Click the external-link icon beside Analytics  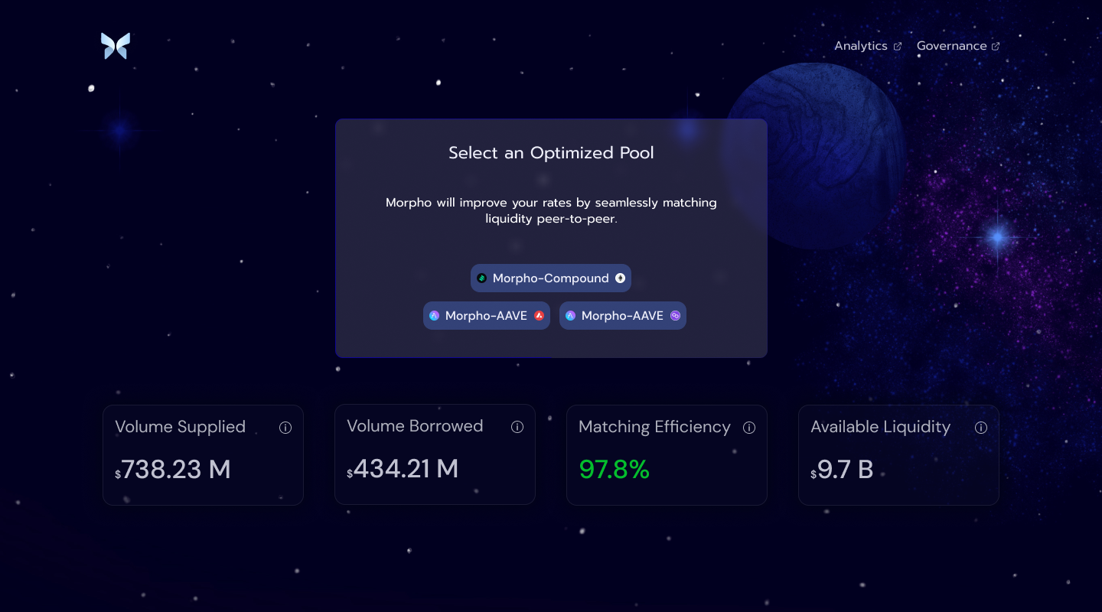[898, 47]
